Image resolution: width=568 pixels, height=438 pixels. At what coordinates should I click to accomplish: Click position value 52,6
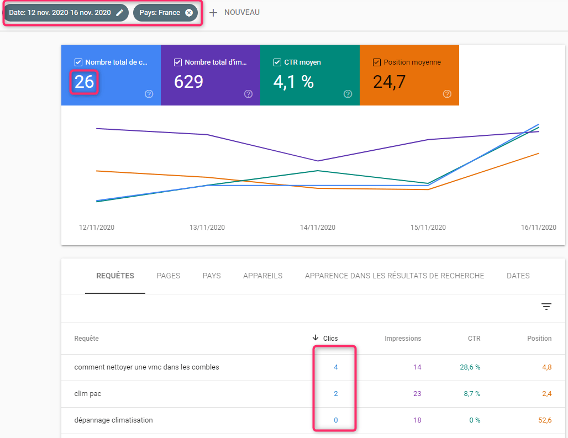point(545,420)
